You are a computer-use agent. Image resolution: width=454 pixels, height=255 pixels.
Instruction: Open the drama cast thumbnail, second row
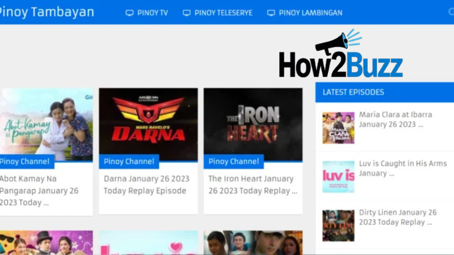point(253,243)
